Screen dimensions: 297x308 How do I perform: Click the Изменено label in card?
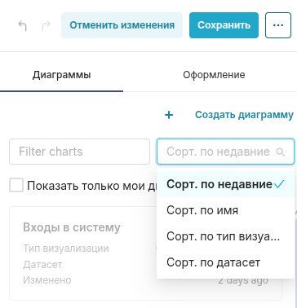(47, 280)
